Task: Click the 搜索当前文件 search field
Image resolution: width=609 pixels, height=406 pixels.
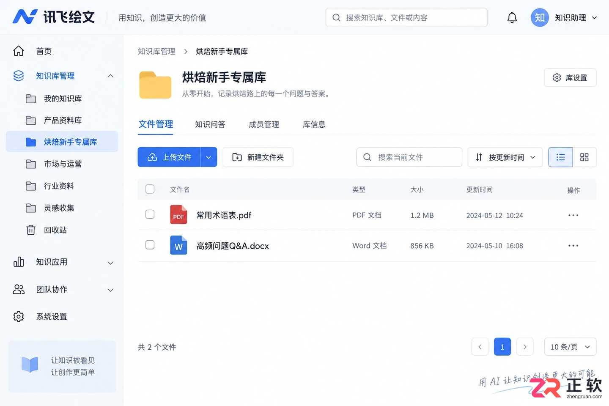Action: coord(409,157)
